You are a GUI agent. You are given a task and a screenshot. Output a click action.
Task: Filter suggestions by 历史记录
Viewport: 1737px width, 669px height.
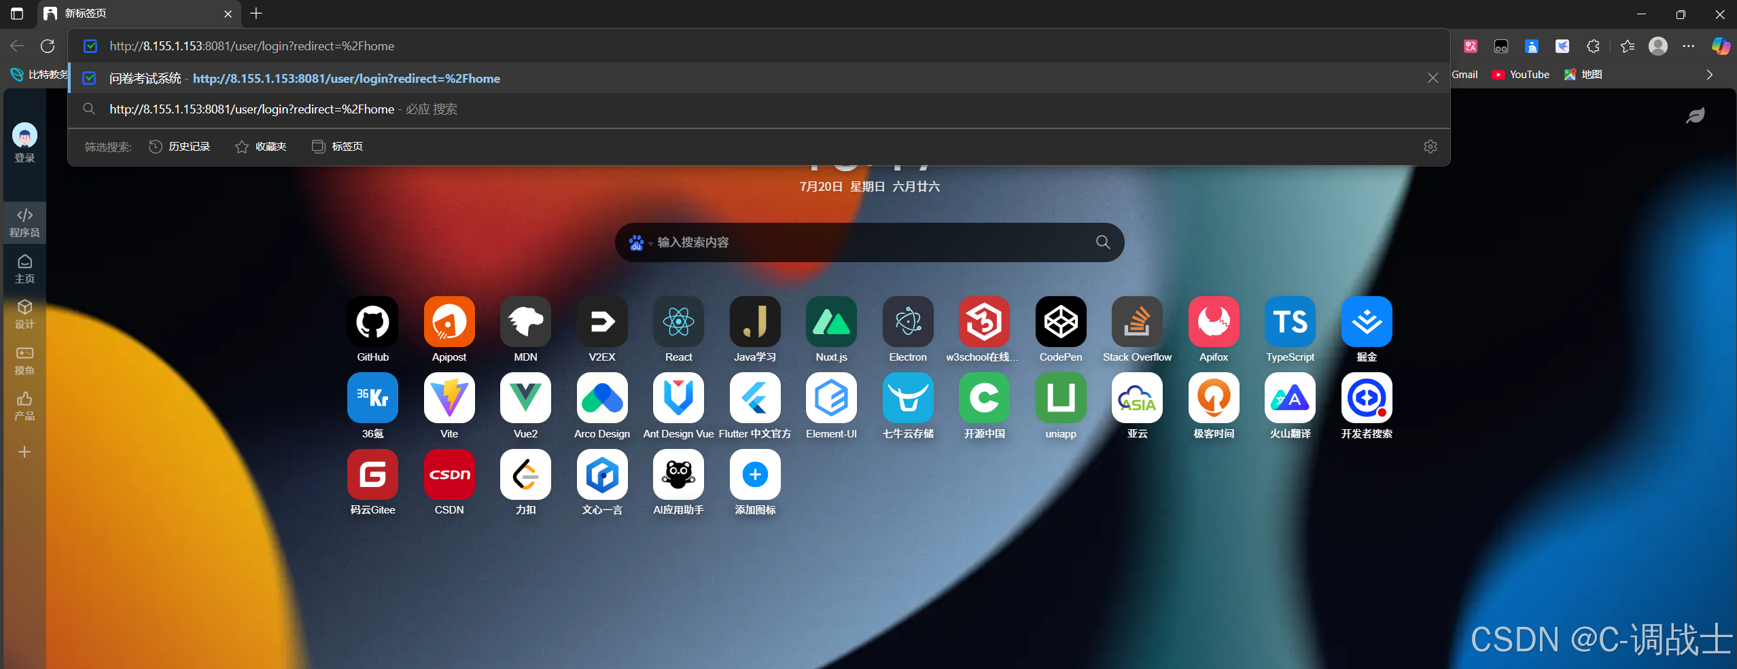click(x=179, y=147)
